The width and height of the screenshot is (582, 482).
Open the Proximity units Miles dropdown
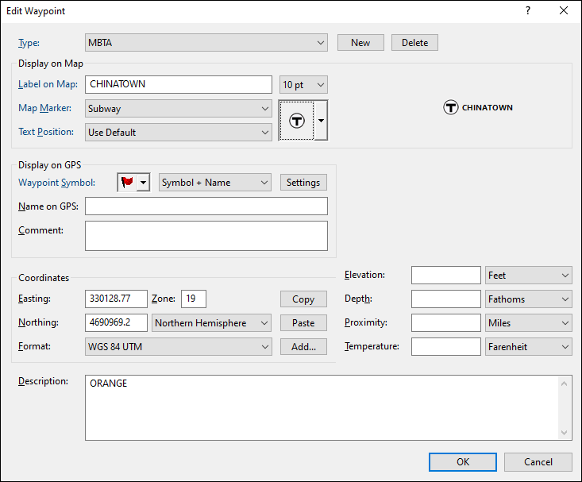(x=529, y=322)
